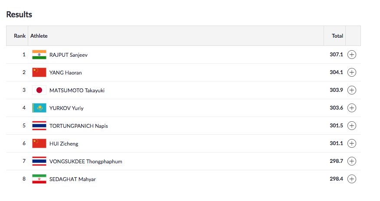The width and height of the screenshot is (380, 201).
Task: Expand HUI Zicheng's result row
Action: 352,143
